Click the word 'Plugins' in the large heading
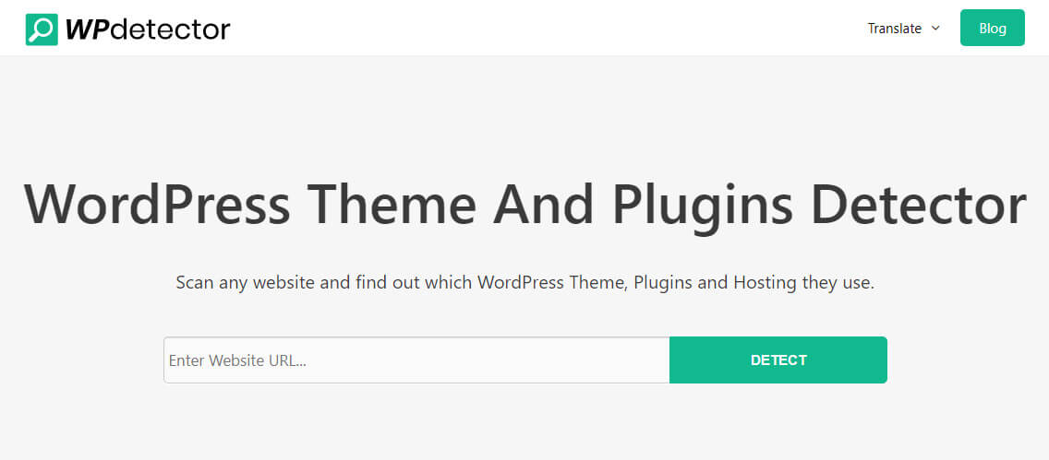 pos(702,206)
